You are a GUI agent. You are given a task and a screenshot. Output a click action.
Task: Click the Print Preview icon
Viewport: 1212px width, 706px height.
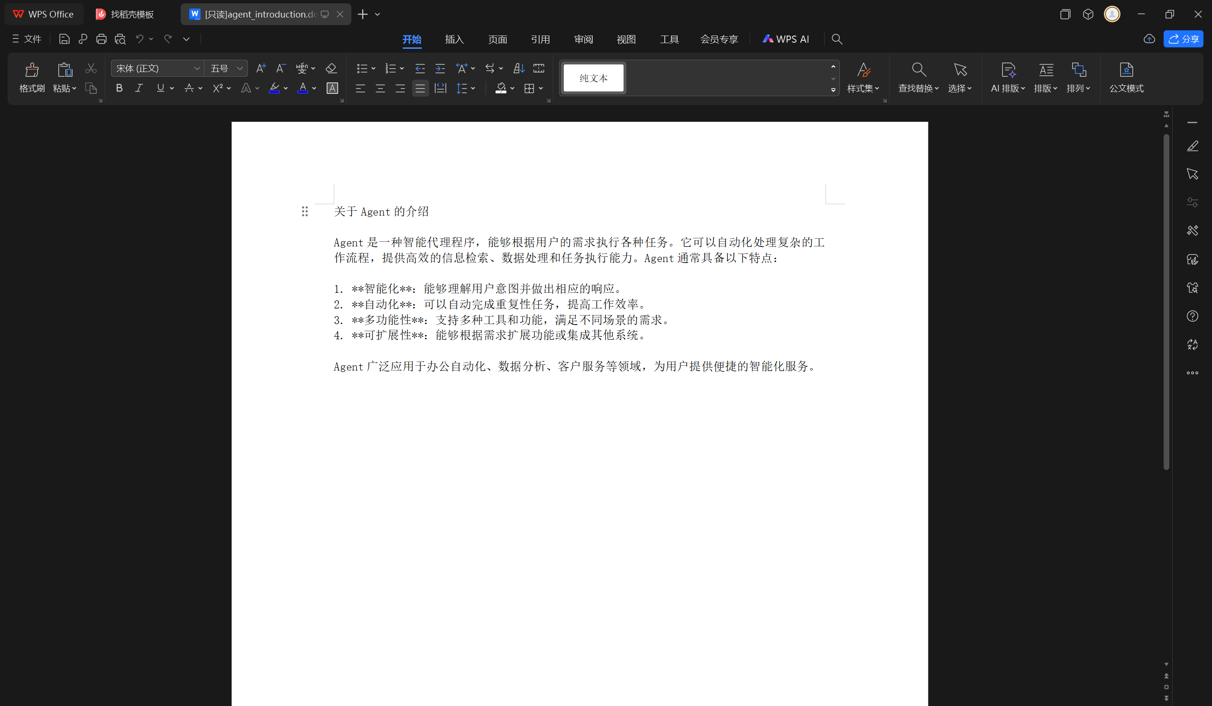(120, 39)
